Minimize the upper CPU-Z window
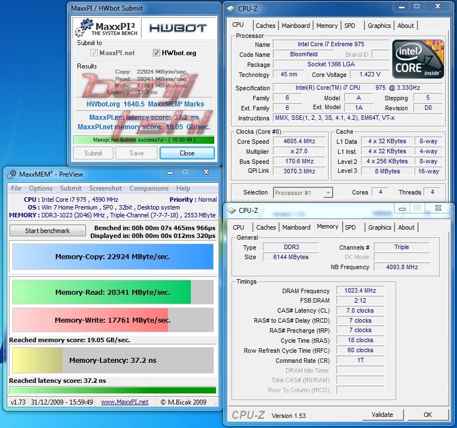 pyautogui.click(x=402, y=6)
